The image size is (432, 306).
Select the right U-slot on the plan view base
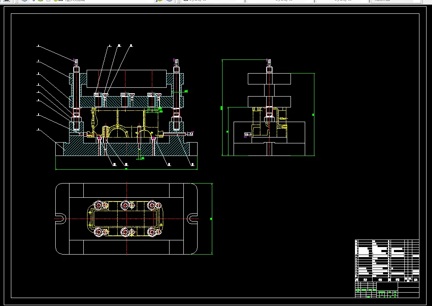[192, 219]
